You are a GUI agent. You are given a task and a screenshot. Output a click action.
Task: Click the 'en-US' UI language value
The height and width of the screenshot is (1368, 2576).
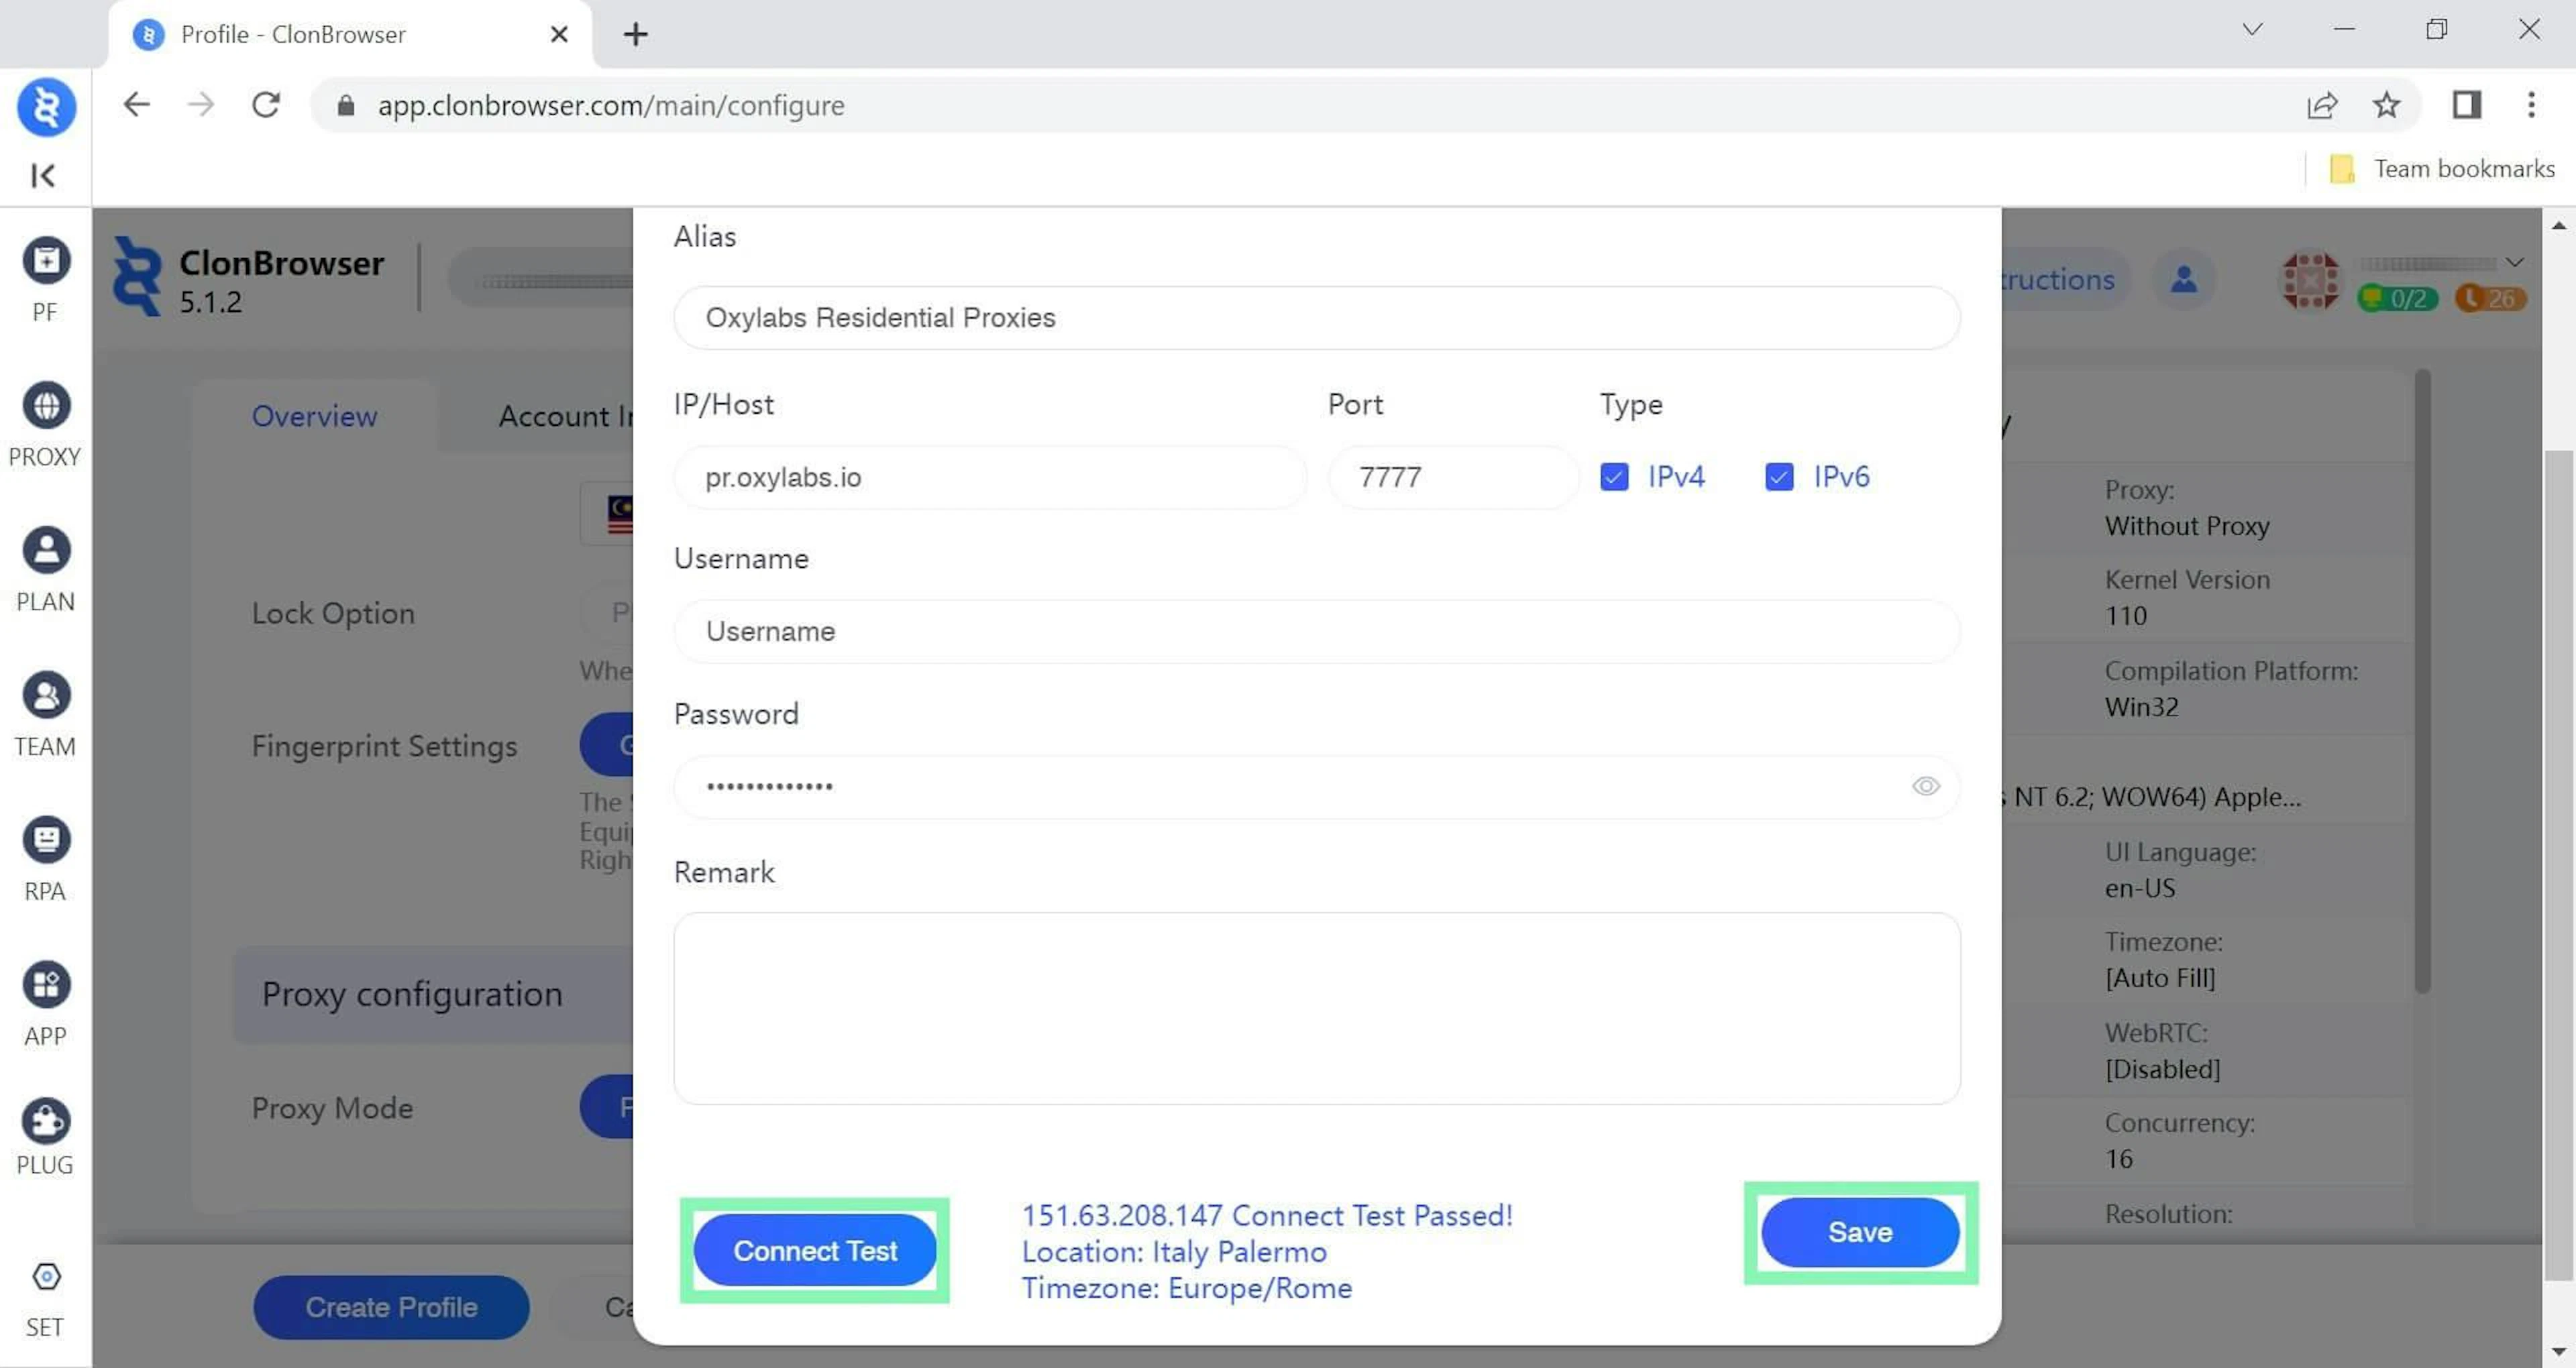pyautogui.click(x=2140, y=888)
